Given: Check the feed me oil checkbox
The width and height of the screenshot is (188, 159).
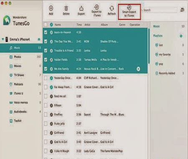Looking at the screenshot, I should 46,96.
